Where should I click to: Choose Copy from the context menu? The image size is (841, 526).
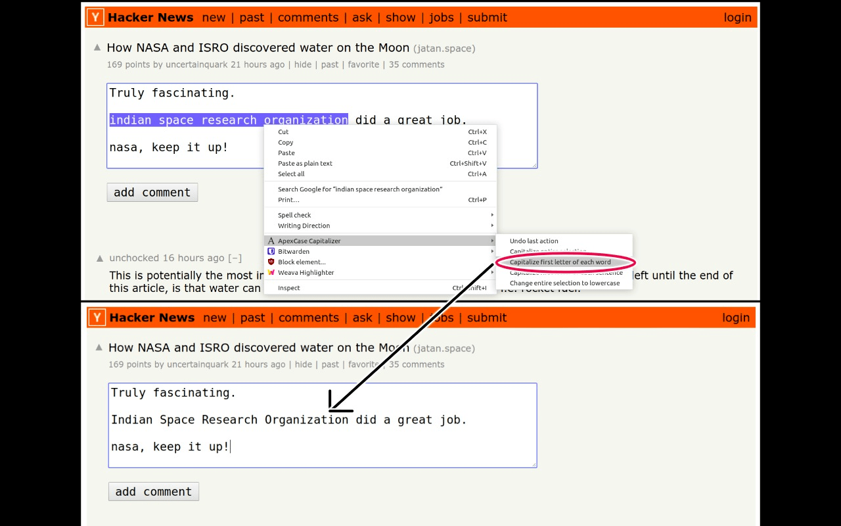coord(380,142)
